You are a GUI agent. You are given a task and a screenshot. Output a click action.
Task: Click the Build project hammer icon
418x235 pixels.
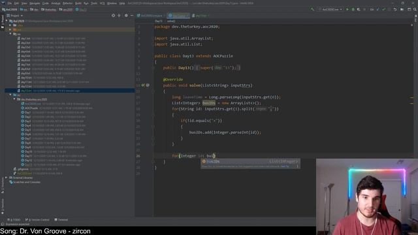(x=312, y=9)
